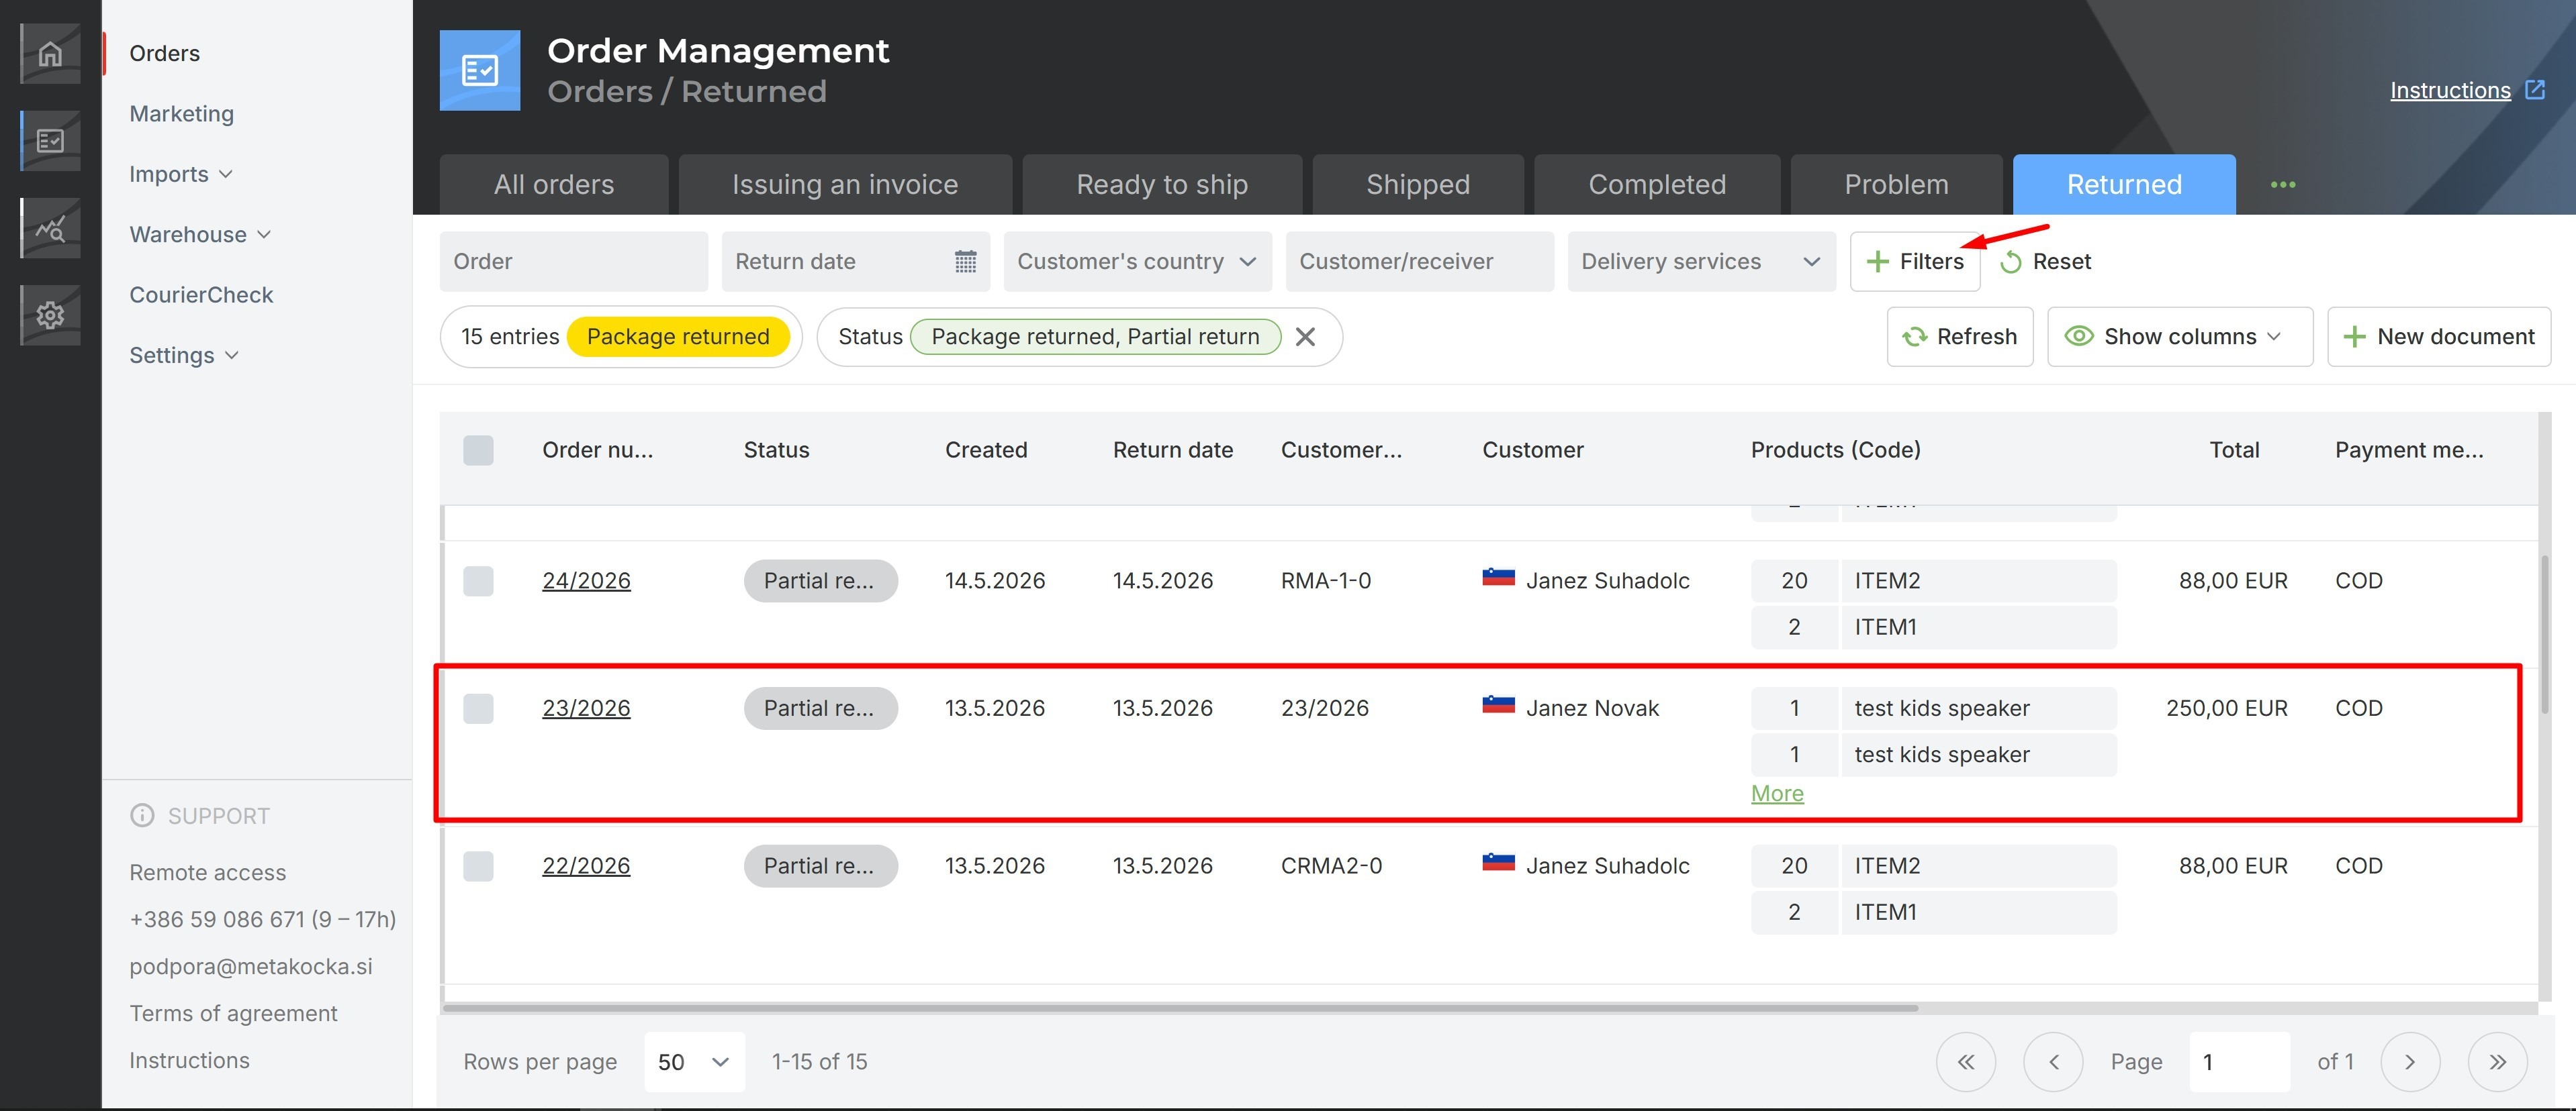Click the Return date input field
This screenshot has height=1111, width=2576.
coord(855,262)
